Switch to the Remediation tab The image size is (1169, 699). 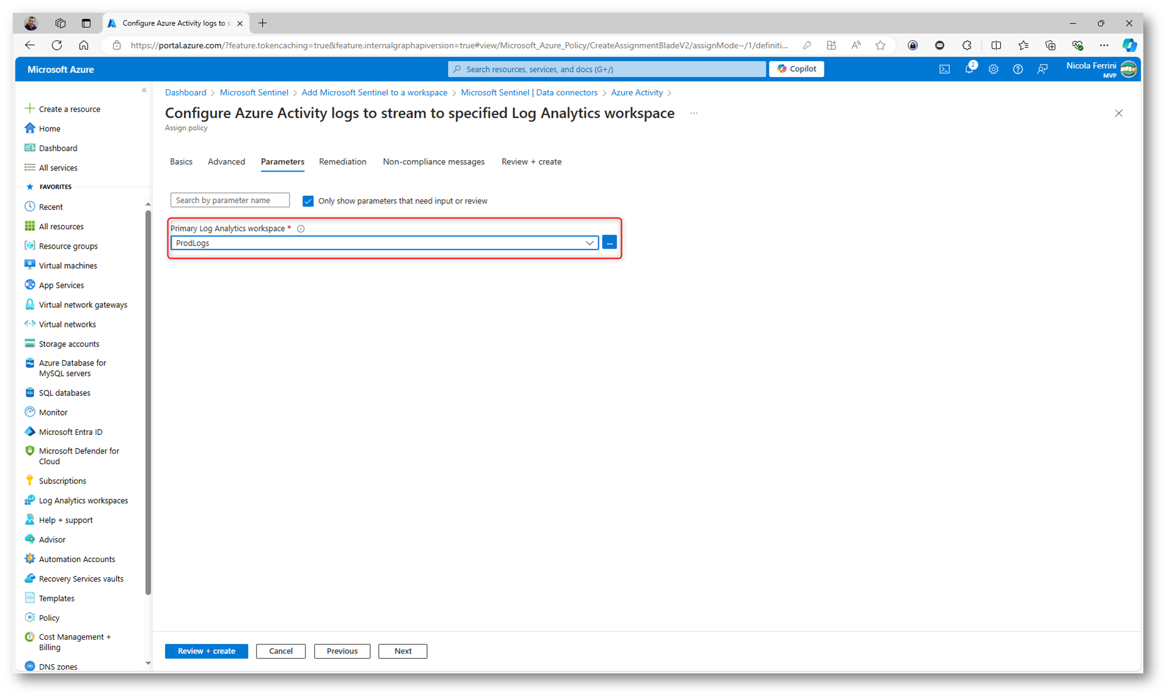tap(342, 161)
